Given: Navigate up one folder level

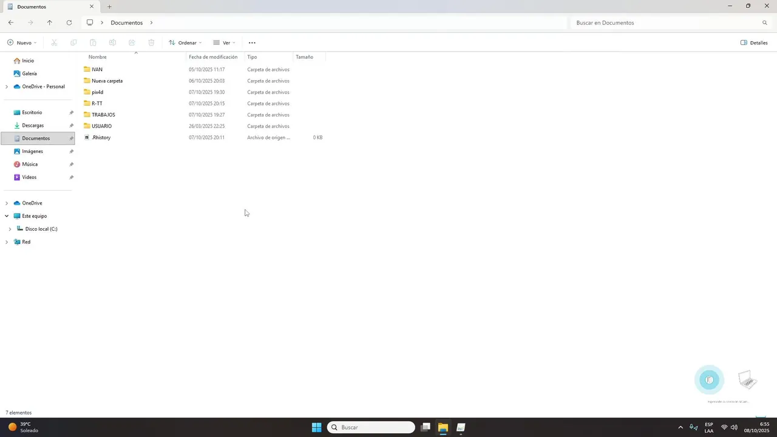Looking at the screenshot, I should 50,22.
